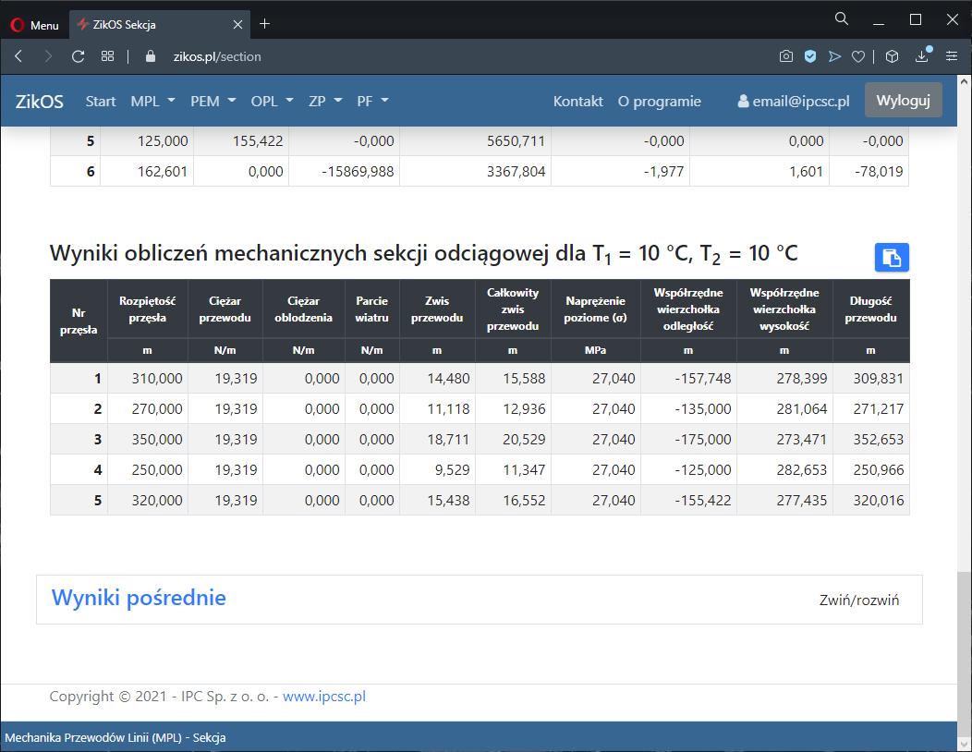
Task: Expand the OPL navigation dropdown
Action: pyautogui.click(x=272, y=102)
